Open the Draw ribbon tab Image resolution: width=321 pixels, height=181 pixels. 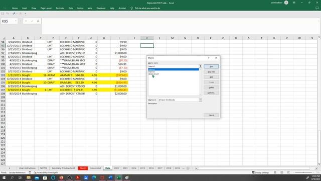34,8
